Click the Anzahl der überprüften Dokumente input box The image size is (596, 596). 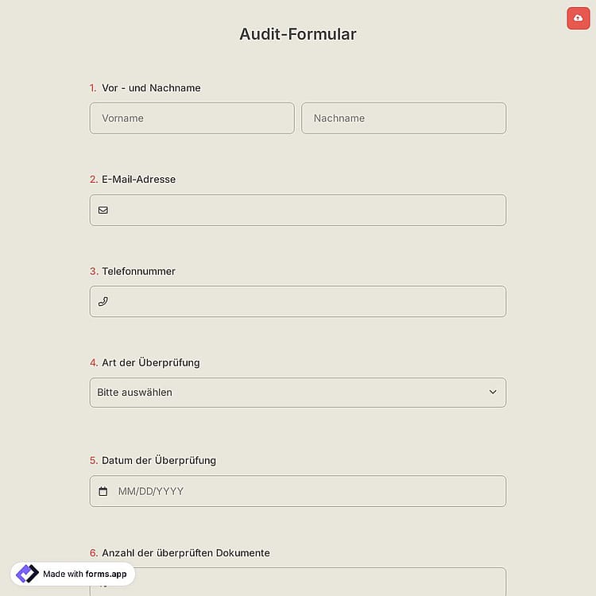[x=298, y=582]
